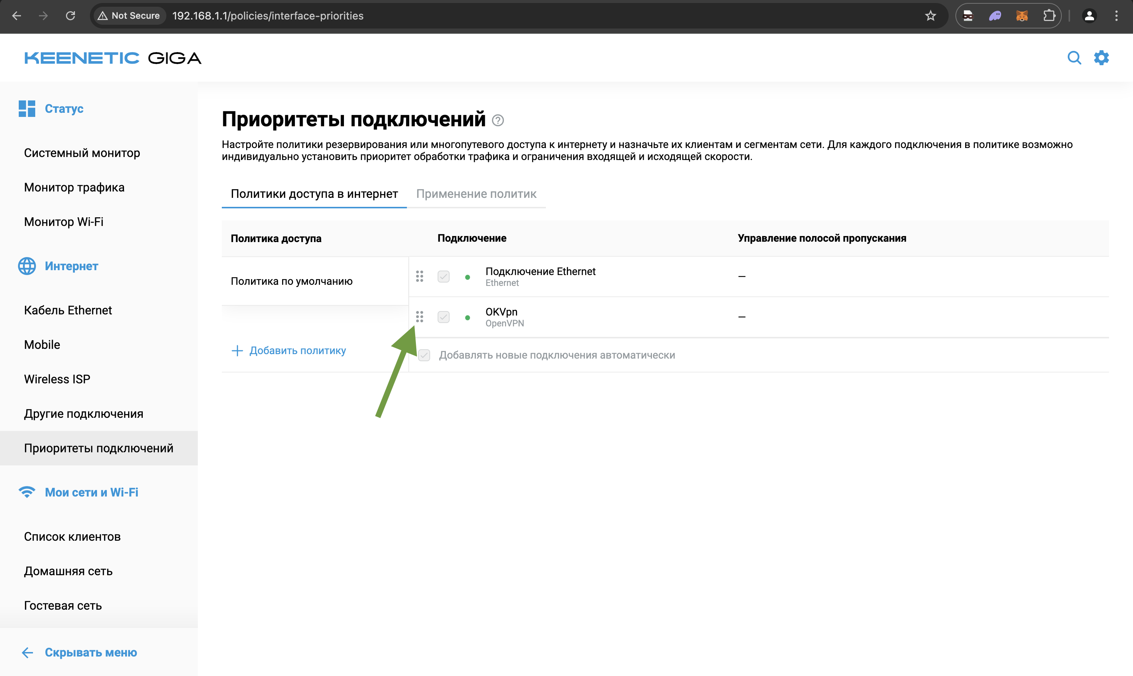Viewport: 1133px width, 676px height.
Task: Open the Keenetic search icon
Action: click(x=1074, y=58)
